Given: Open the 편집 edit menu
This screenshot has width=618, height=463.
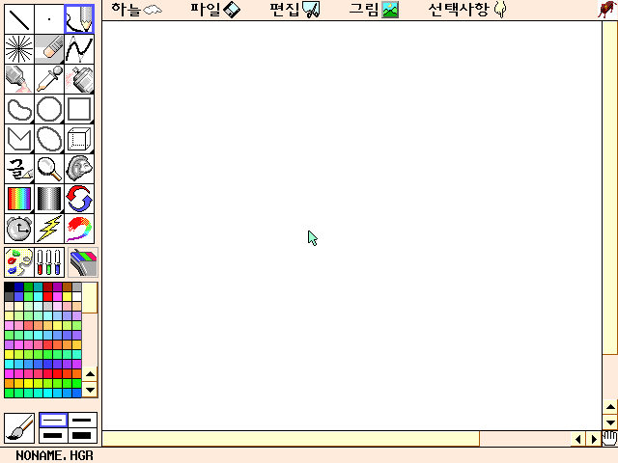Looking at the screenshot, I should [x=295, y=10].
